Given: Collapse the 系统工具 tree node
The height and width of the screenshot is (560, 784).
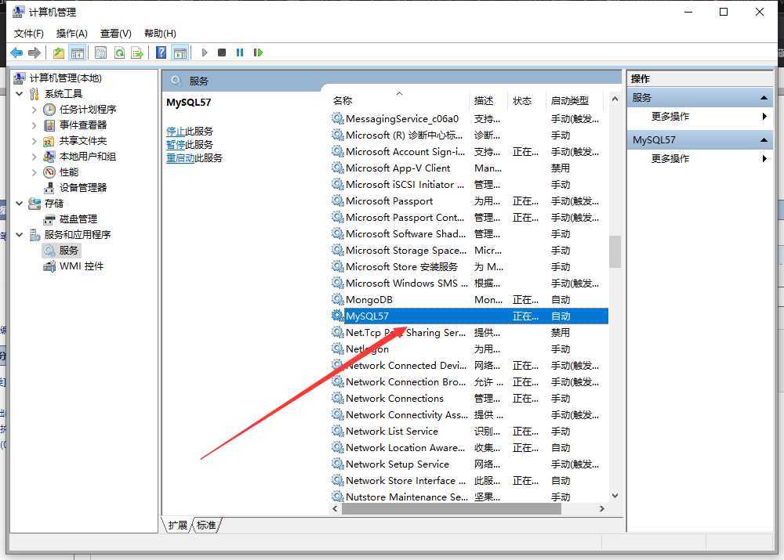Looking at the screenshot, I should click(x=20, y=93).
